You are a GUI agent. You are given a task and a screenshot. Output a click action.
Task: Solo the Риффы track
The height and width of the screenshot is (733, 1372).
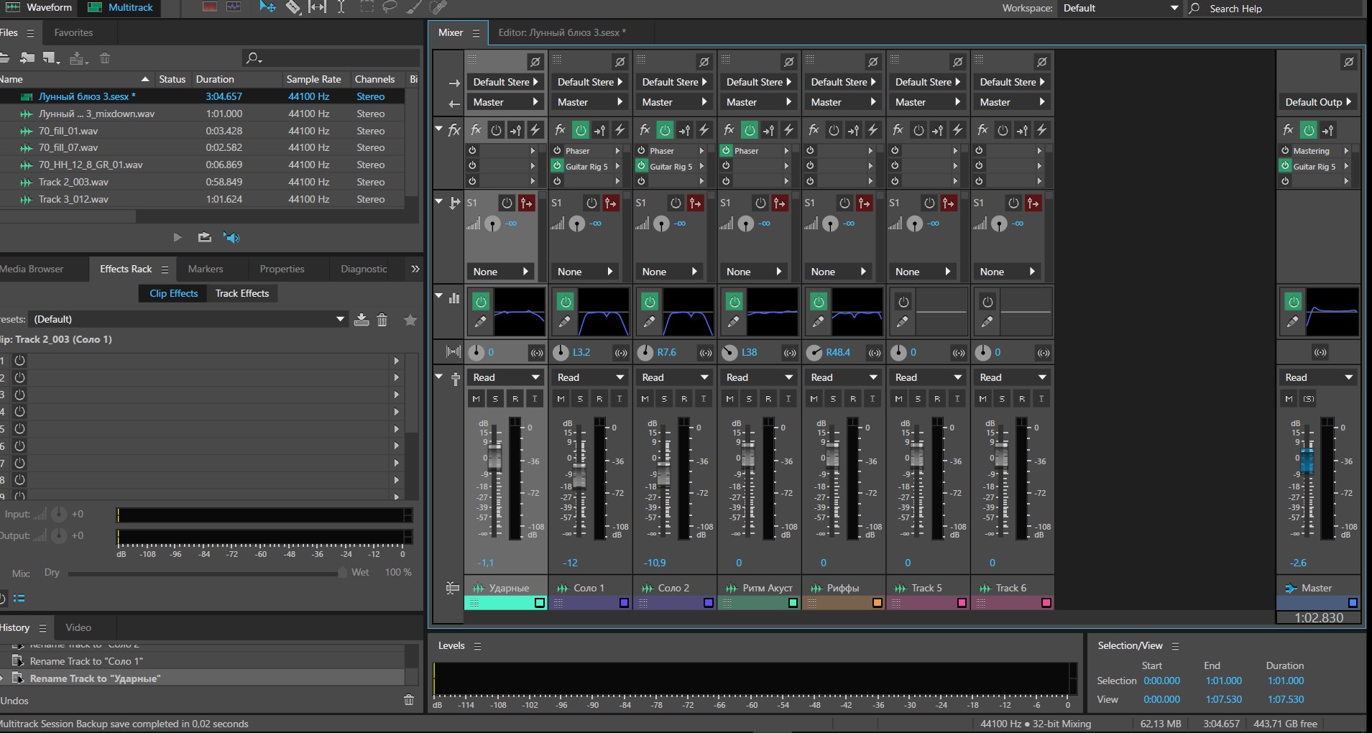[833, 398]
